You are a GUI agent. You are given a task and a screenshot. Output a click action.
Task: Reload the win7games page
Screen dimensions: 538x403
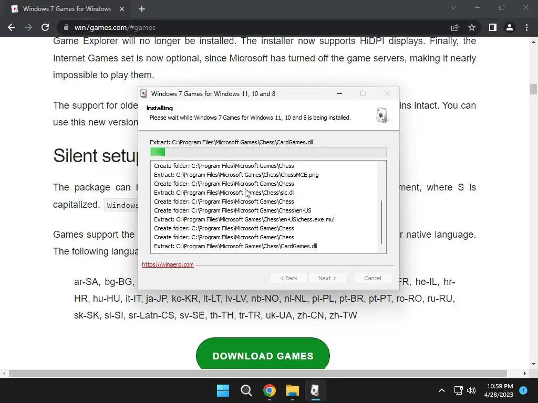(x=45, y=27)
